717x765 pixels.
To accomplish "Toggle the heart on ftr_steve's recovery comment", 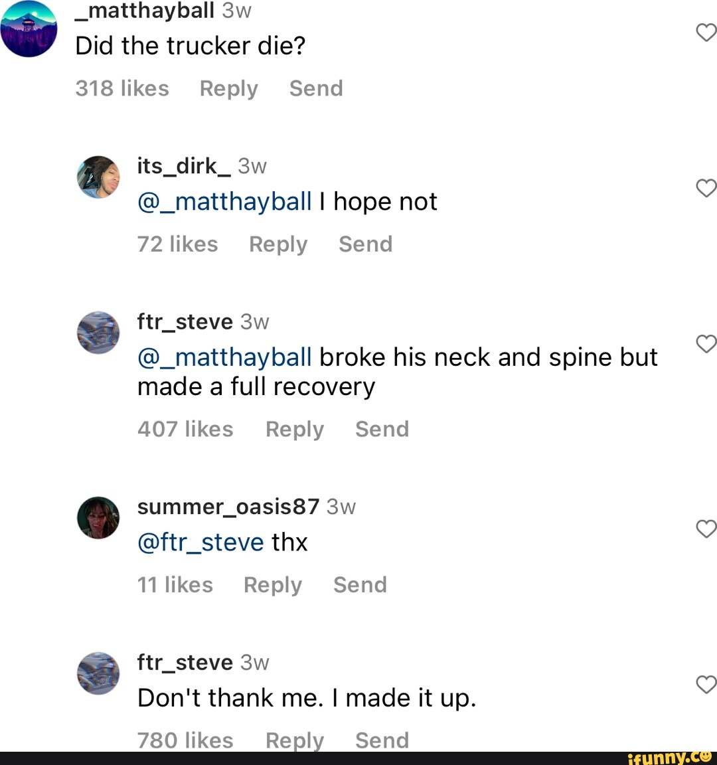I will [706, 344].
